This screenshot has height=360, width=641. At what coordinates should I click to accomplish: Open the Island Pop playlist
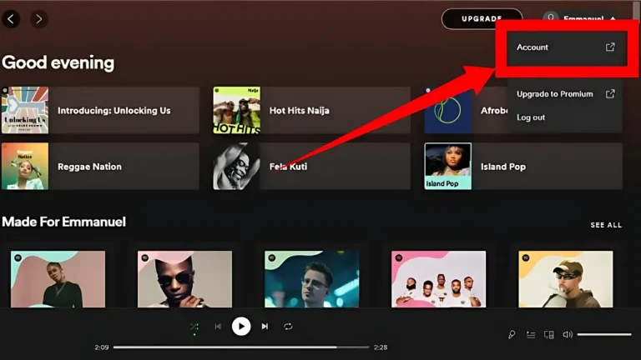(x=523, y=166)
